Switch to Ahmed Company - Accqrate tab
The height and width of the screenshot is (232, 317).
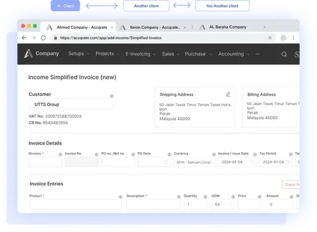pyautogui.click(x=79, y=27)
